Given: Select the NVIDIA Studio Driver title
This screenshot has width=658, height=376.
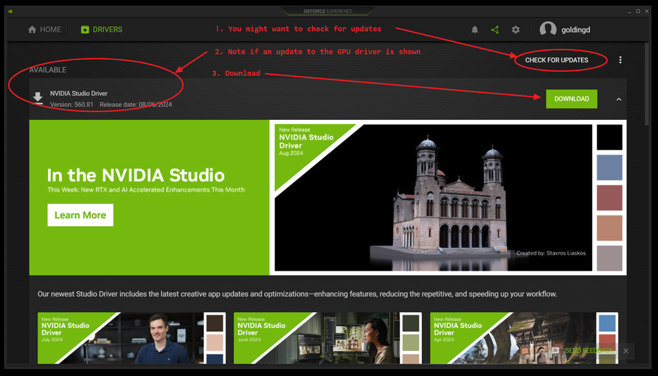Looking at the screenshot, I should click(79, 94).
